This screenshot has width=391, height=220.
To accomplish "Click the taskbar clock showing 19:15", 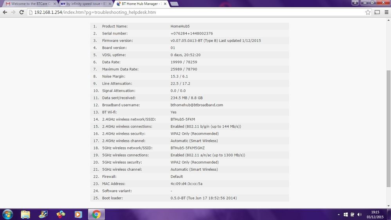I will (375, 215).
